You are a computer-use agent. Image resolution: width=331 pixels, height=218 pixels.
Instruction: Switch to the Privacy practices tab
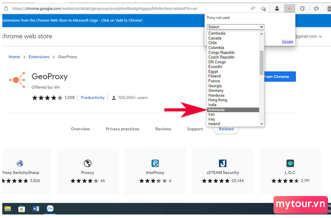(x=122, y=129)
